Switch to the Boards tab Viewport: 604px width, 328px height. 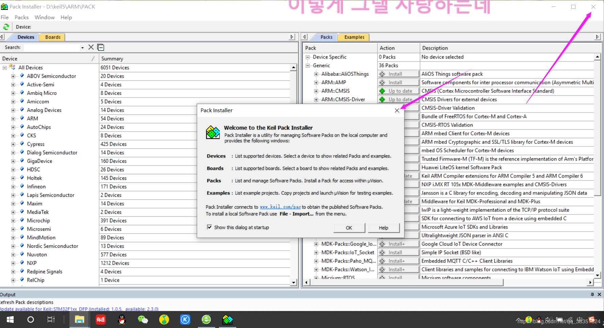[53, 37]
